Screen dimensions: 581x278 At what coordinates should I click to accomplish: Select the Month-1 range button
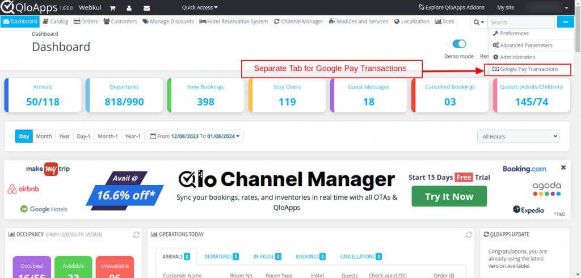point(108,136)
